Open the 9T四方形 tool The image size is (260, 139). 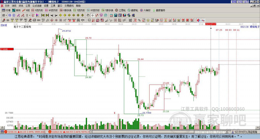click(93, 10)
